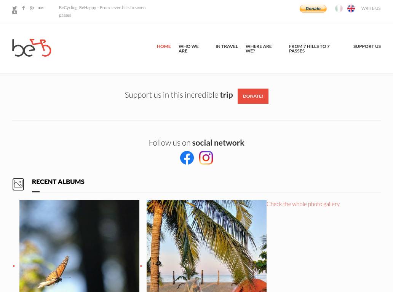Select the UK flag for English
The width and height of the screenshot is (393, 292).
click(351, 8)
